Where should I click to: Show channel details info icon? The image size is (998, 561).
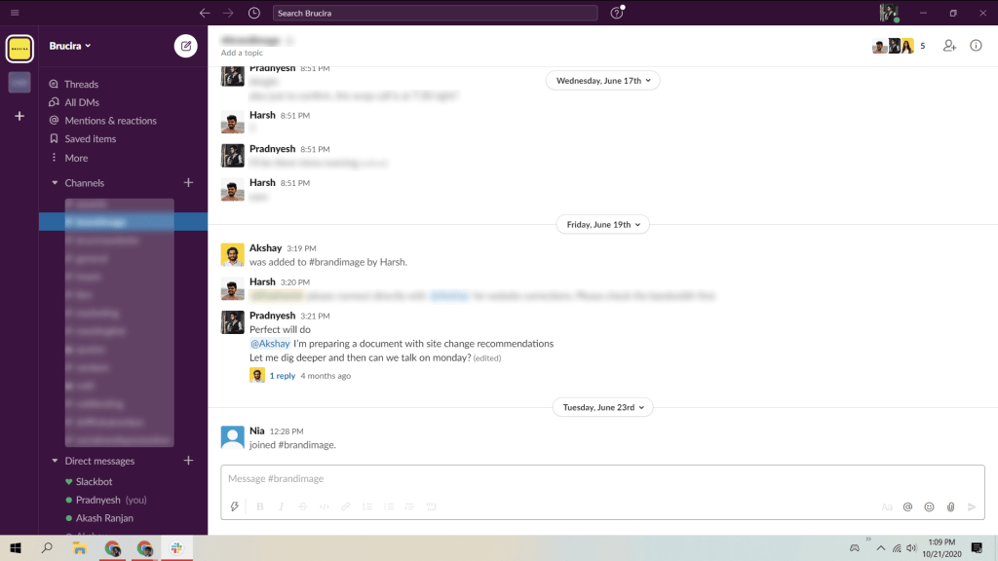976,46
